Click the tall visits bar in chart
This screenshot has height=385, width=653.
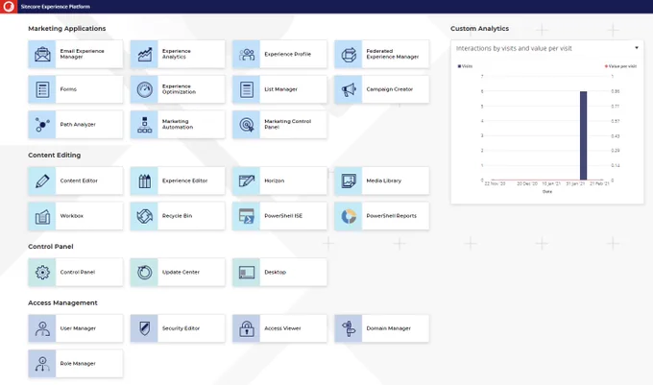click(584, 135)
